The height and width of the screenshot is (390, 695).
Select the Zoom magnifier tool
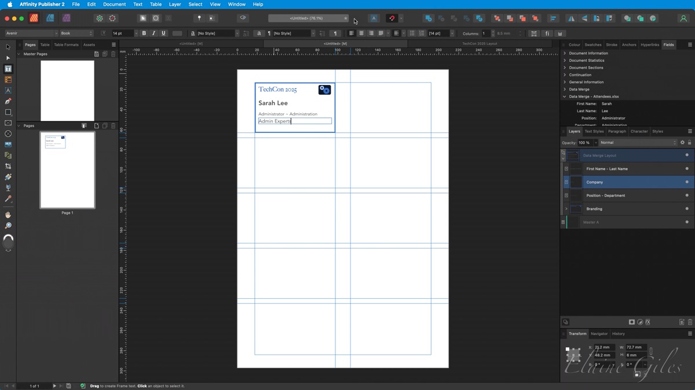coord(8,226)
